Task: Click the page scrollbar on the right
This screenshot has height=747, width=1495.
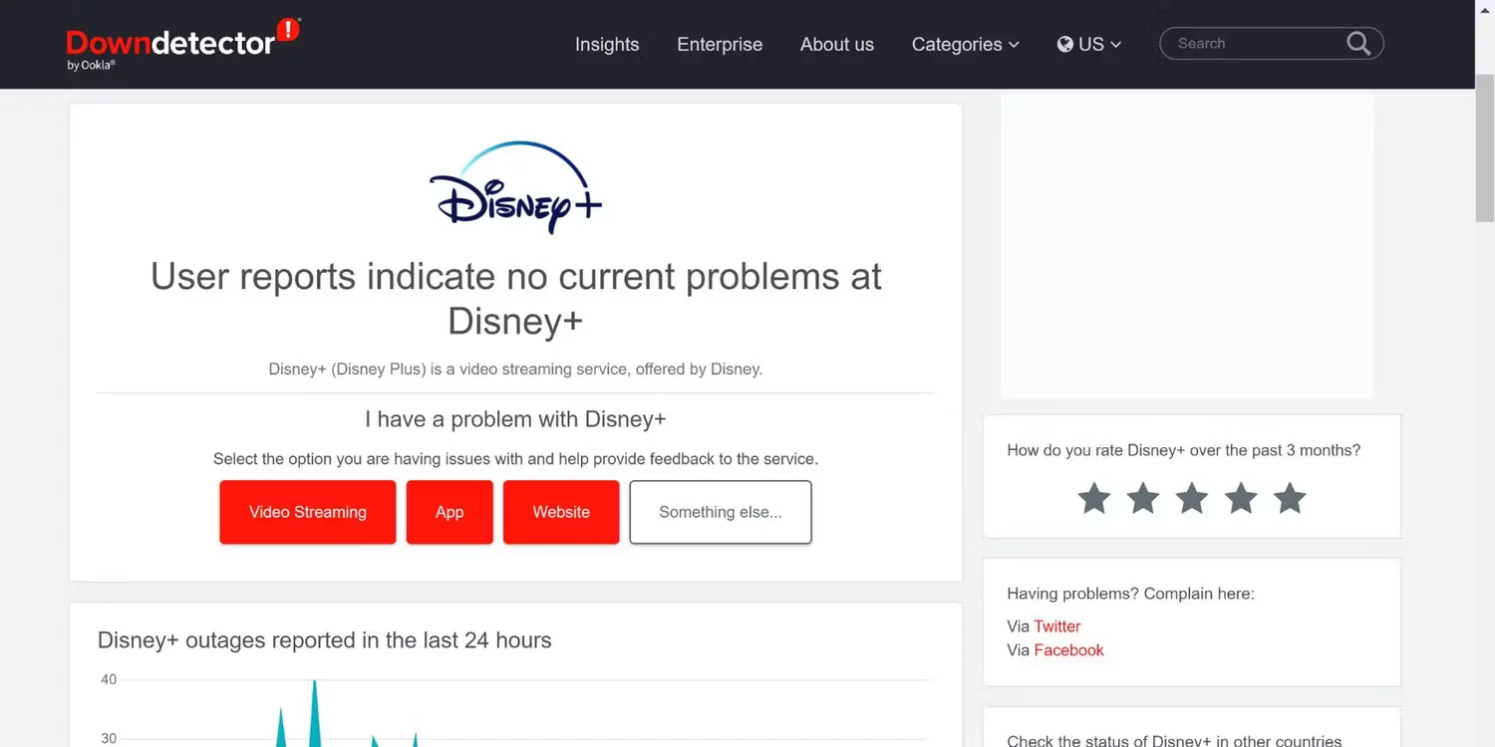Action: (1486, 149)
